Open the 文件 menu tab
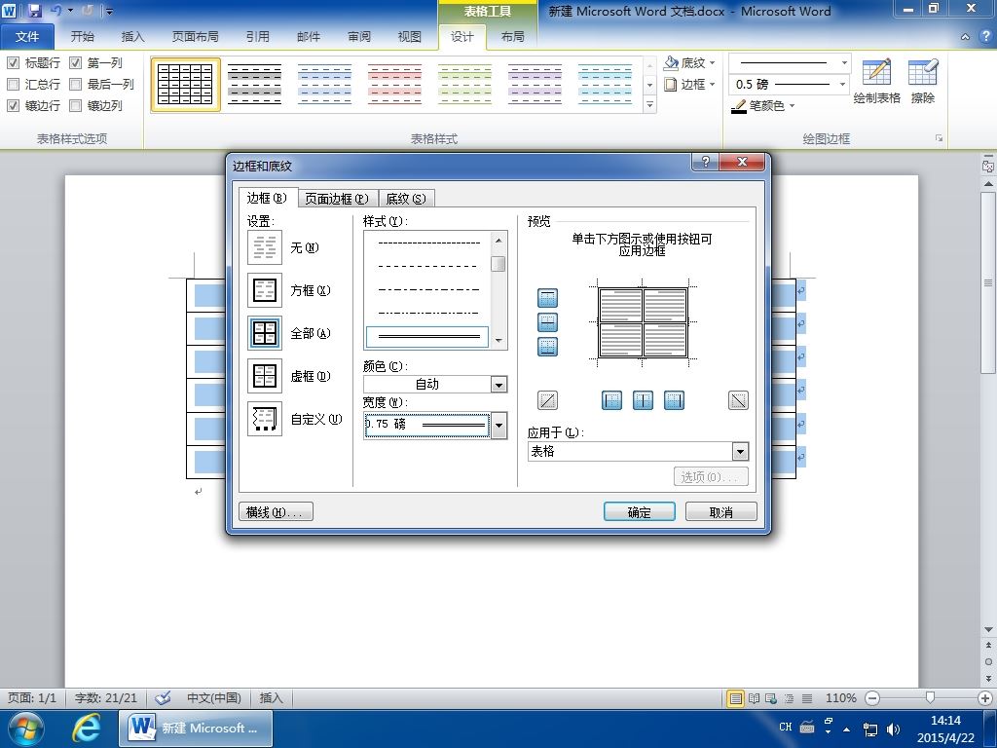 (26, 36)
